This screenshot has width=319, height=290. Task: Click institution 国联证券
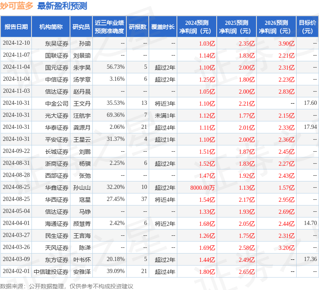click(57, 56)
